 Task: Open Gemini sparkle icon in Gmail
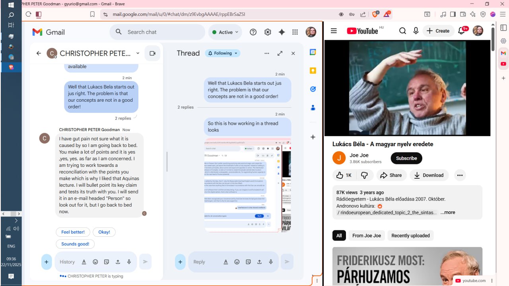[x=282, y=32]
